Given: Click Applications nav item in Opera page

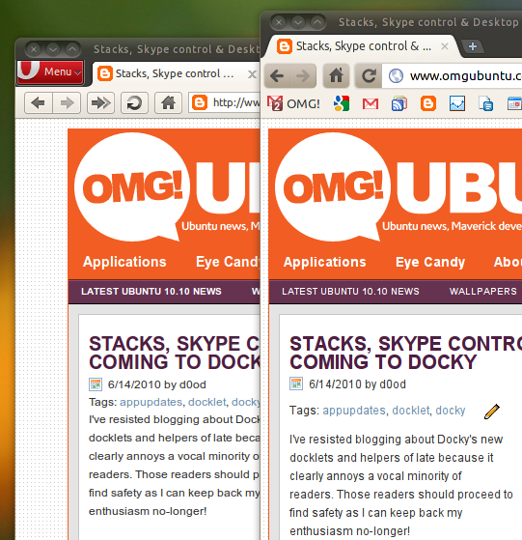Looking at the screenshot, I should [124, 262].
